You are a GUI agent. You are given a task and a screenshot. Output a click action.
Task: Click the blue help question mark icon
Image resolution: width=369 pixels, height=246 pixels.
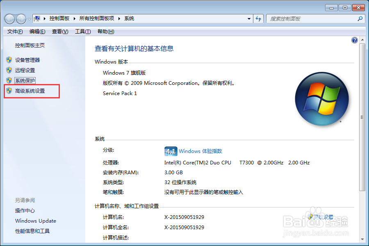pos(354,40)
